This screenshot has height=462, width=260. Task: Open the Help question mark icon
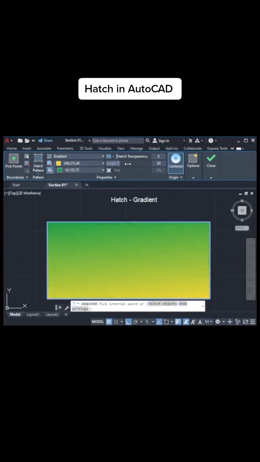click(211, 141)
